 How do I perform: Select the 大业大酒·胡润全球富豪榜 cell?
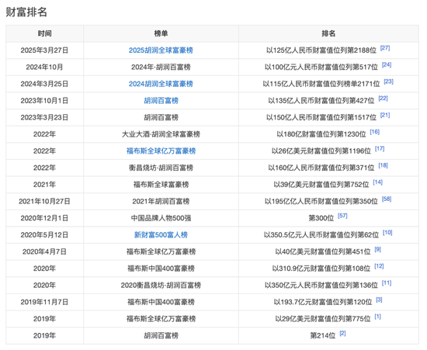[x=161, y=134]
